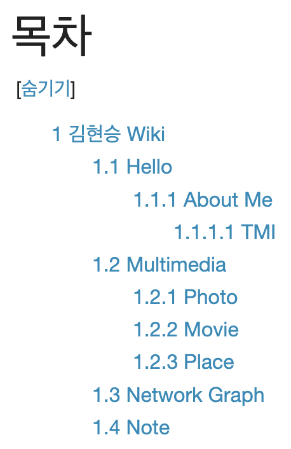Image resolution: width=291 pixels, height=449 pixels.
Task: Click section number 1.3 before Network Graph
Action: pyautogui.click(x=106, y=394)
